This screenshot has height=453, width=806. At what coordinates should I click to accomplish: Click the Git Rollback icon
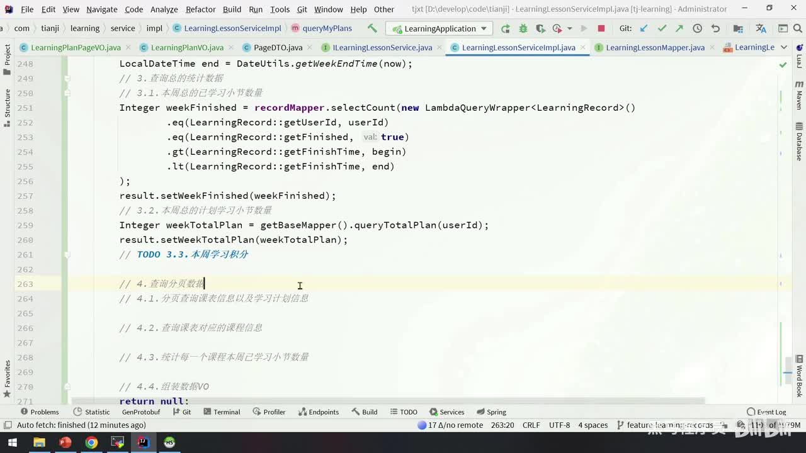[x=715, y=28]
